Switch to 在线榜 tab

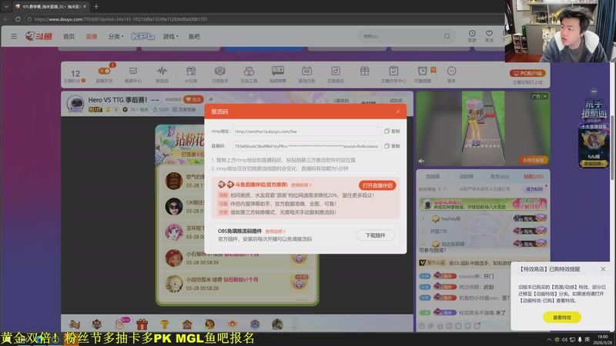pos(433,177)
